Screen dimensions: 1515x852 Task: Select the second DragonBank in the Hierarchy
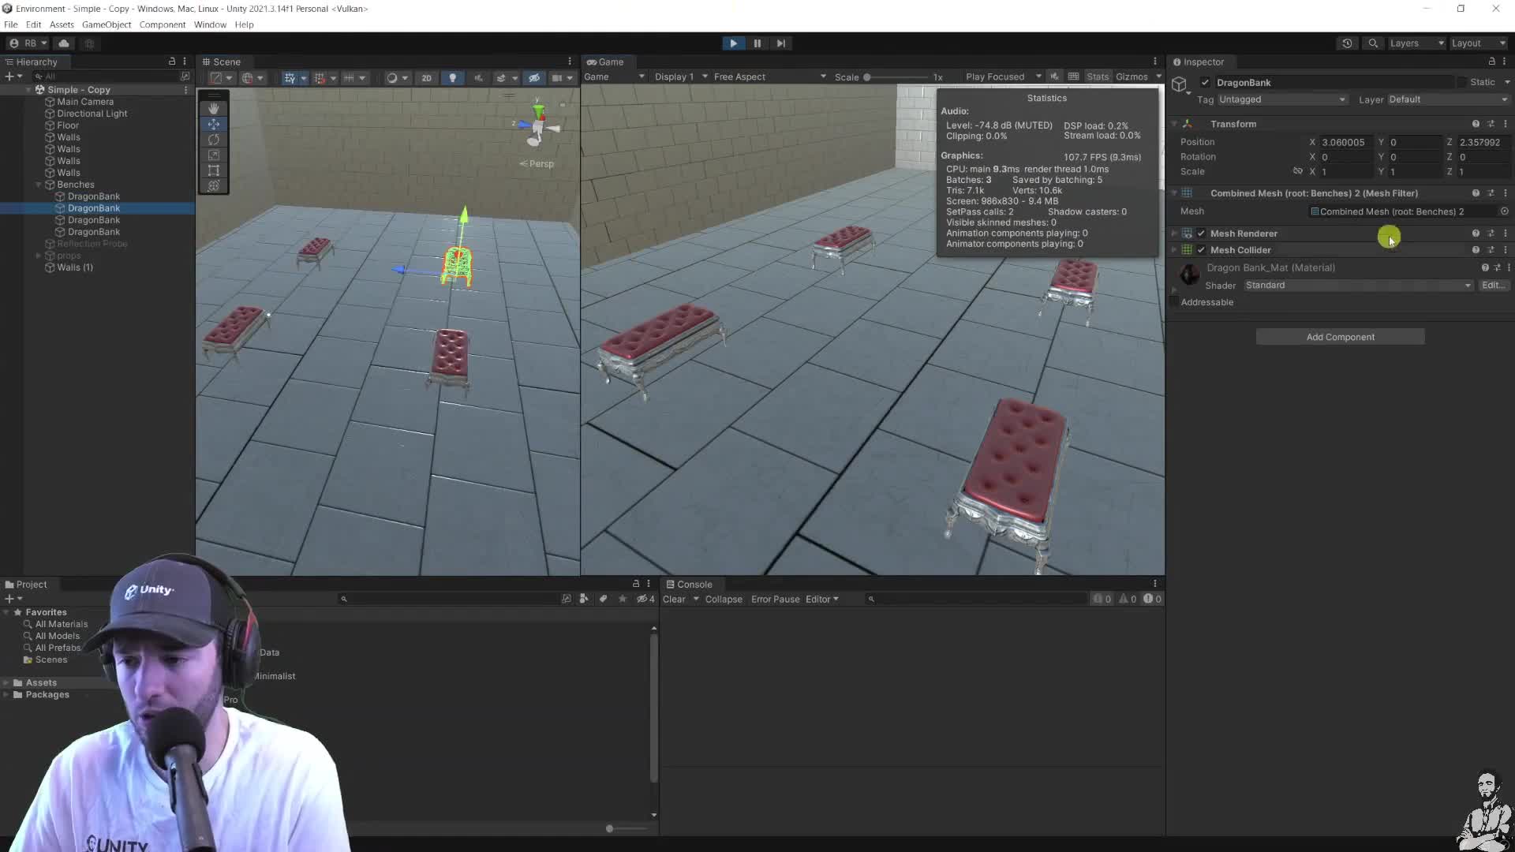(x=93, y=207)
